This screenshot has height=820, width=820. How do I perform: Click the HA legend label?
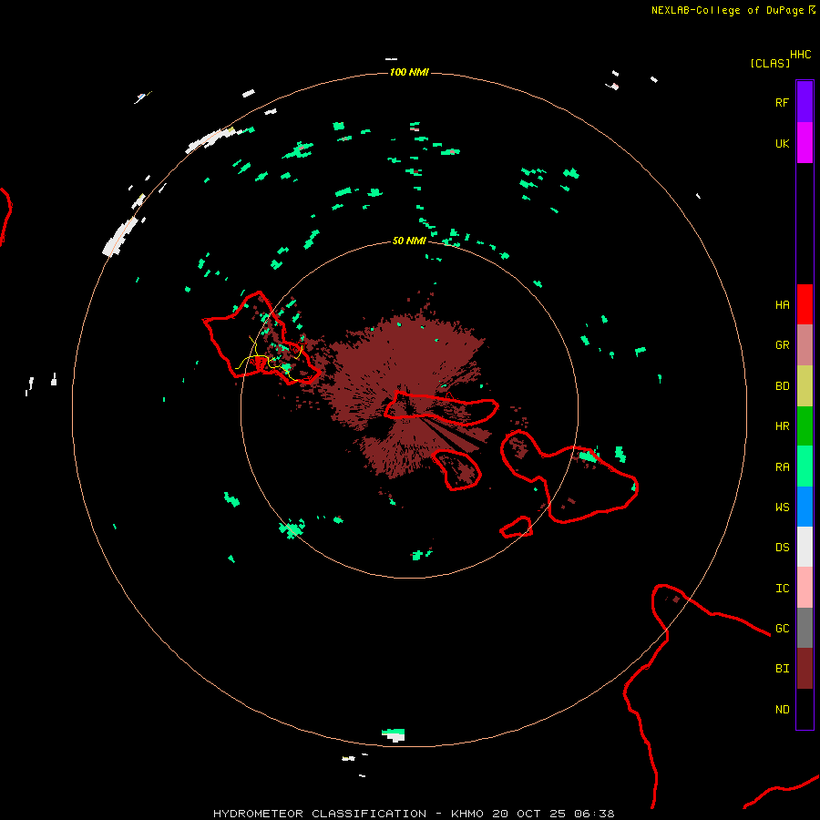coord(783,305)
